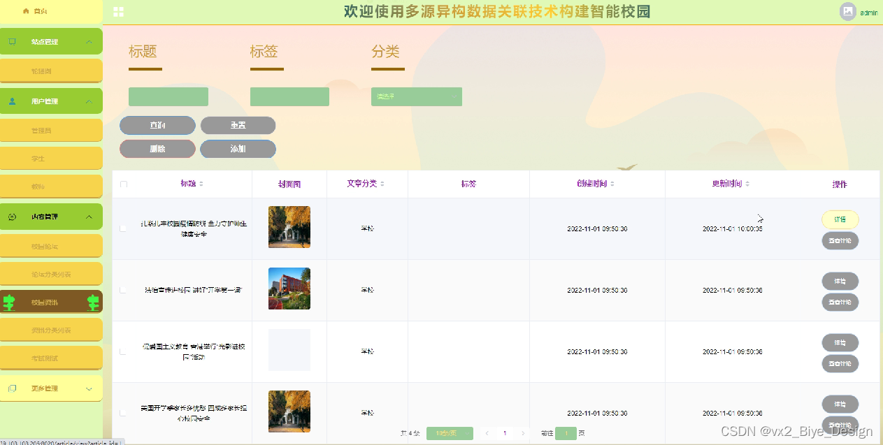Click the 重置 reset button

(238, 125)
